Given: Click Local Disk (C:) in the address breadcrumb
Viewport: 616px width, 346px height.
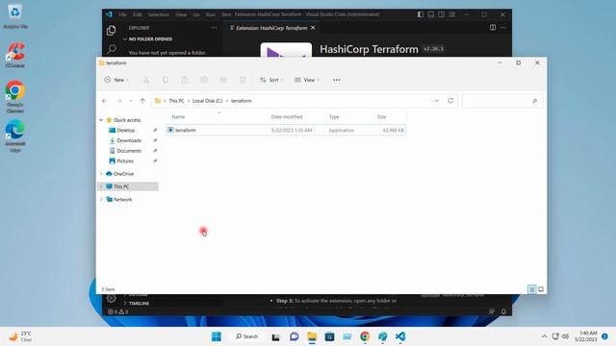Looking at the screenshot, I should pos(207,101).
